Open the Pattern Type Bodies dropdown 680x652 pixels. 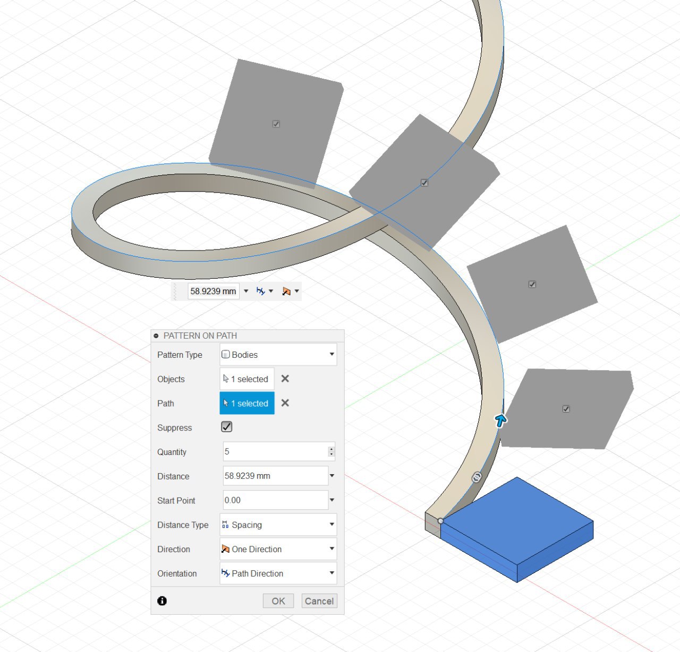278,355
